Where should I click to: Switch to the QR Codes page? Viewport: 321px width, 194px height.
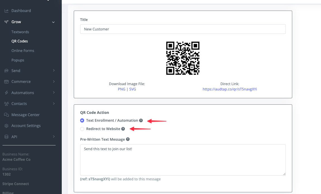click(20, 41)
